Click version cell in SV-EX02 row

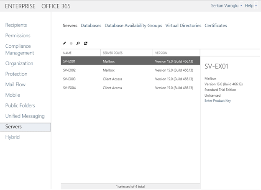click(174, 70)
